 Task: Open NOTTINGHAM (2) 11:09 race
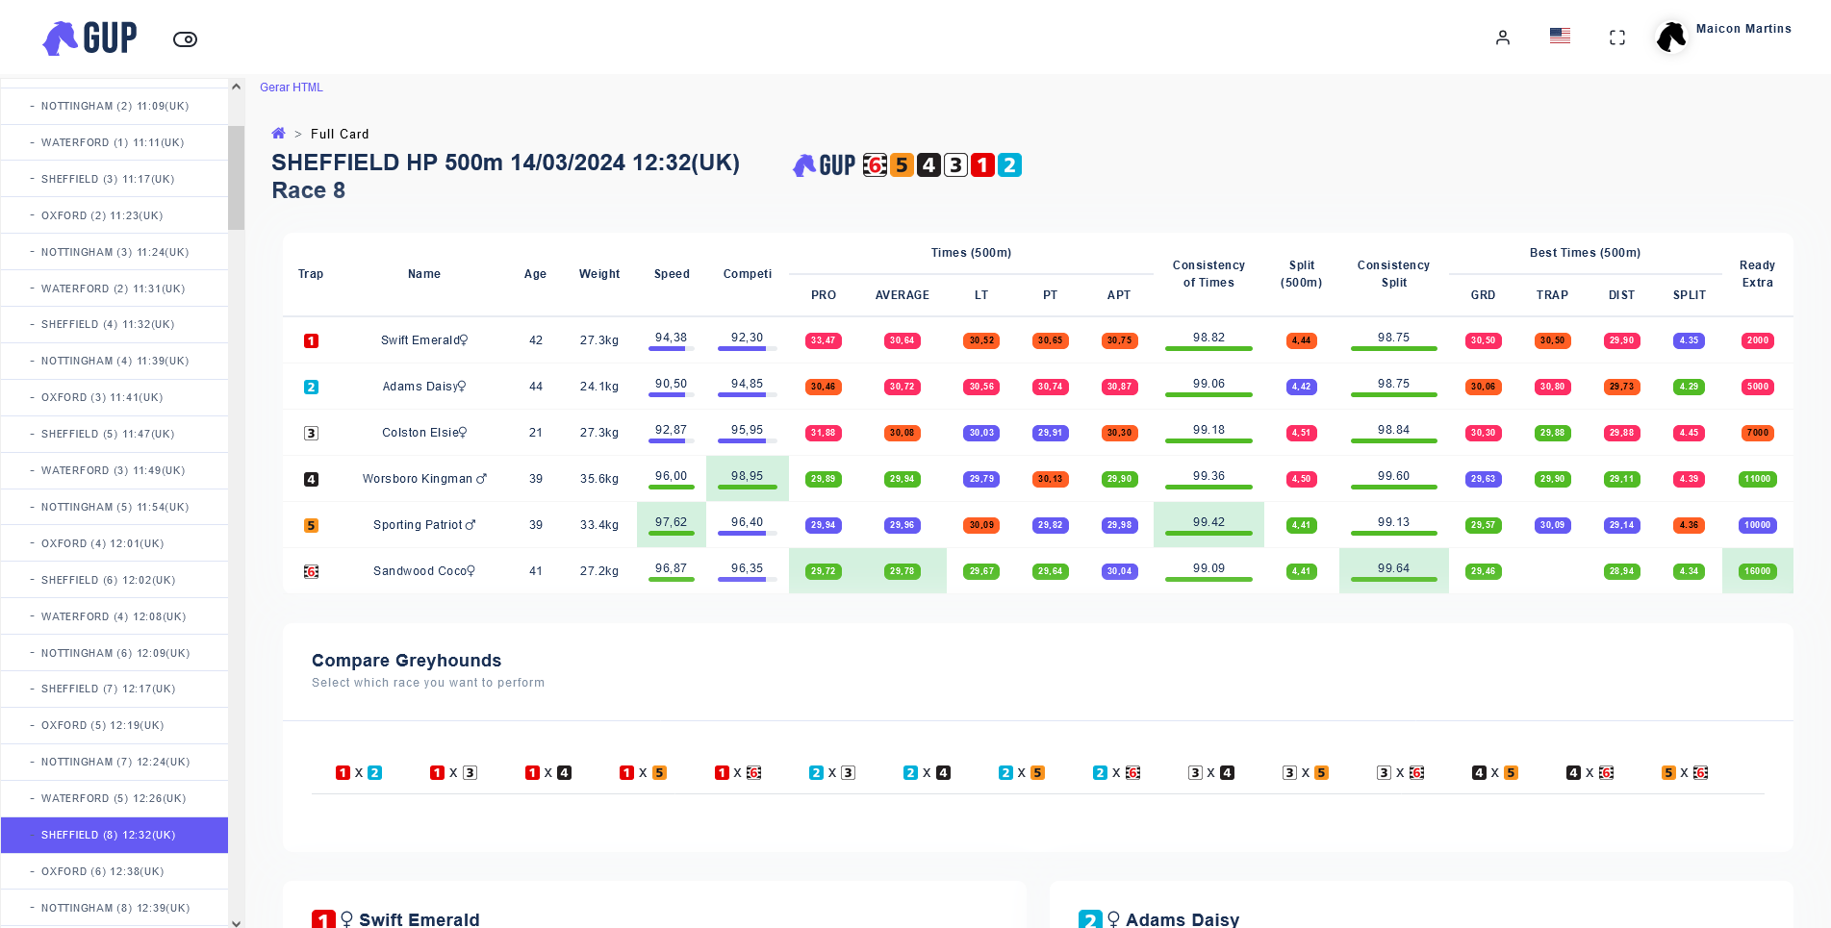(114, 106)
